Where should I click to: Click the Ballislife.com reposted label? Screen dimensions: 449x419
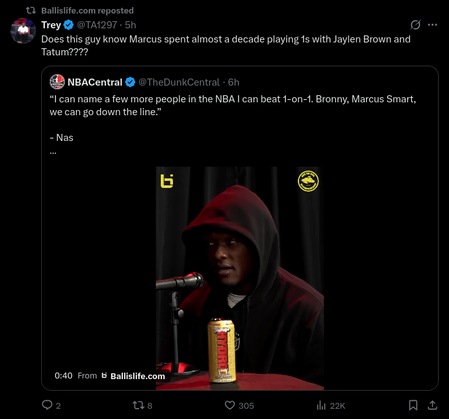tap(87, 10)
